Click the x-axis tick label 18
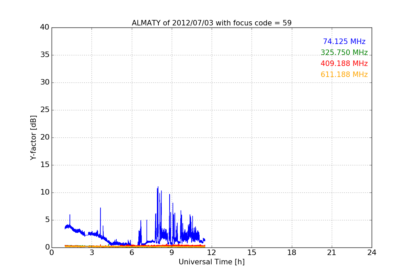Viewport: 413px width, 275px height. tap(292, 252)
